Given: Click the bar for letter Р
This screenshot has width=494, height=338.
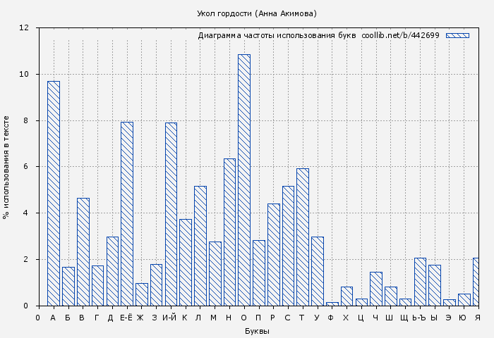Looking at the screenshot, I should coord(273,255).
